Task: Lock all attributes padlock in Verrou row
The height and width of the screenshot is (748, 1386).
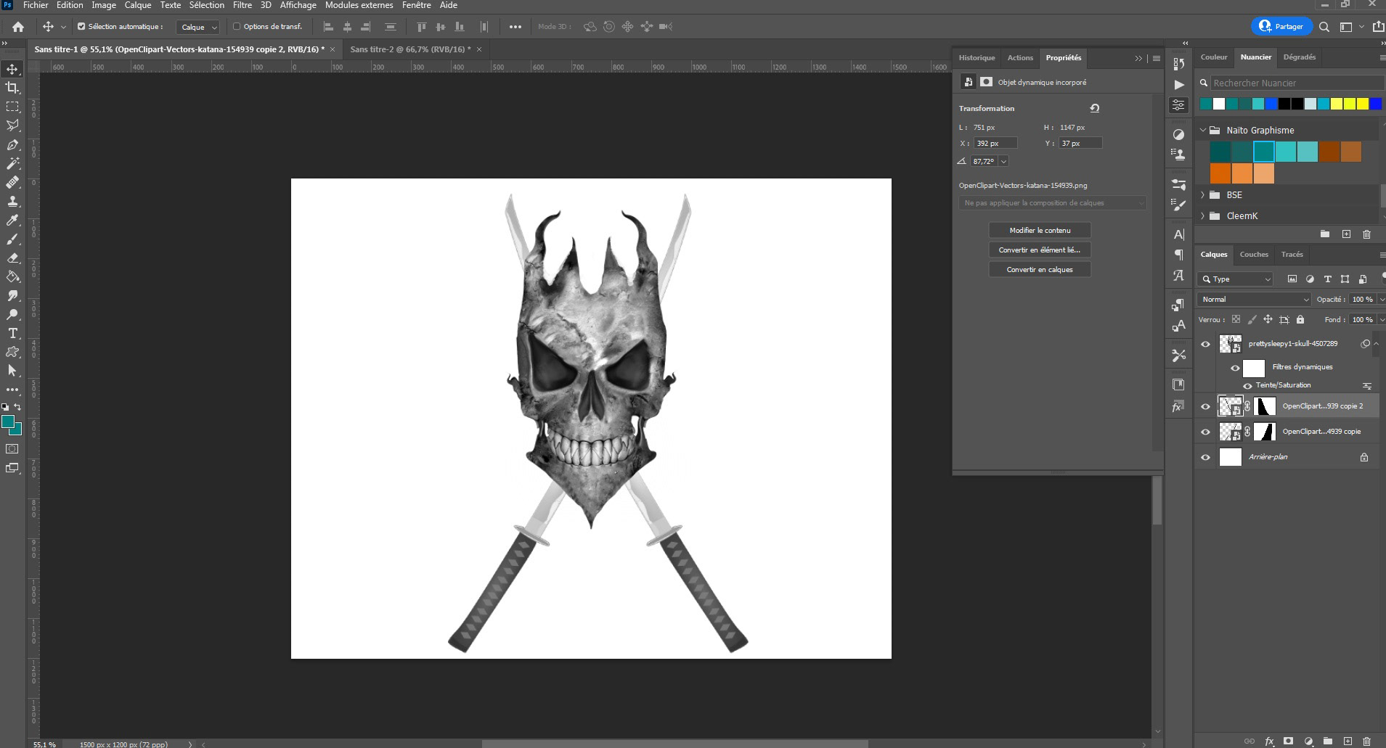Action: [1300, 319]
